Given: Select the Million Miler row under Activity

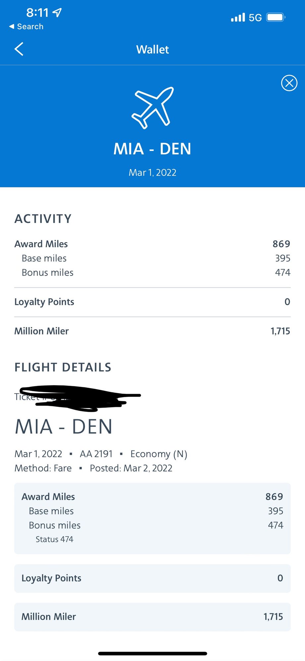Looking at the screenshot, I should 152,331.
